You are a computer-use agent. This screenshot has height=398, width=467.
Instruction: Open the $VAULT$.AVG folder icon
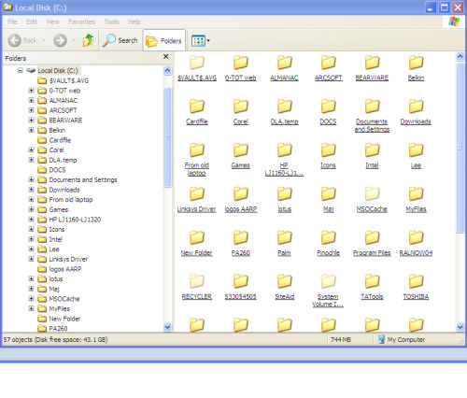(x=197, y=63)
